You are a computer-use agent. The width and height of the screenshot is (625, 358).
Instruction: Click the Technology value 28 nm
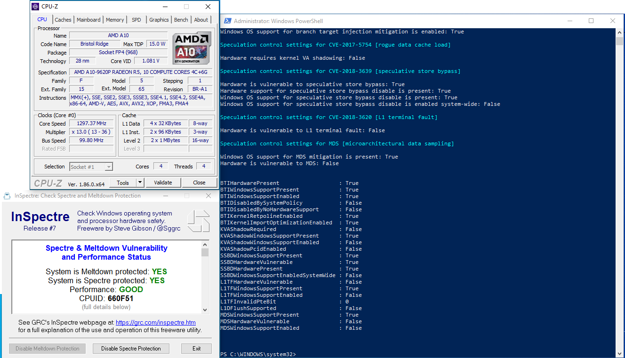click(82, 61)
